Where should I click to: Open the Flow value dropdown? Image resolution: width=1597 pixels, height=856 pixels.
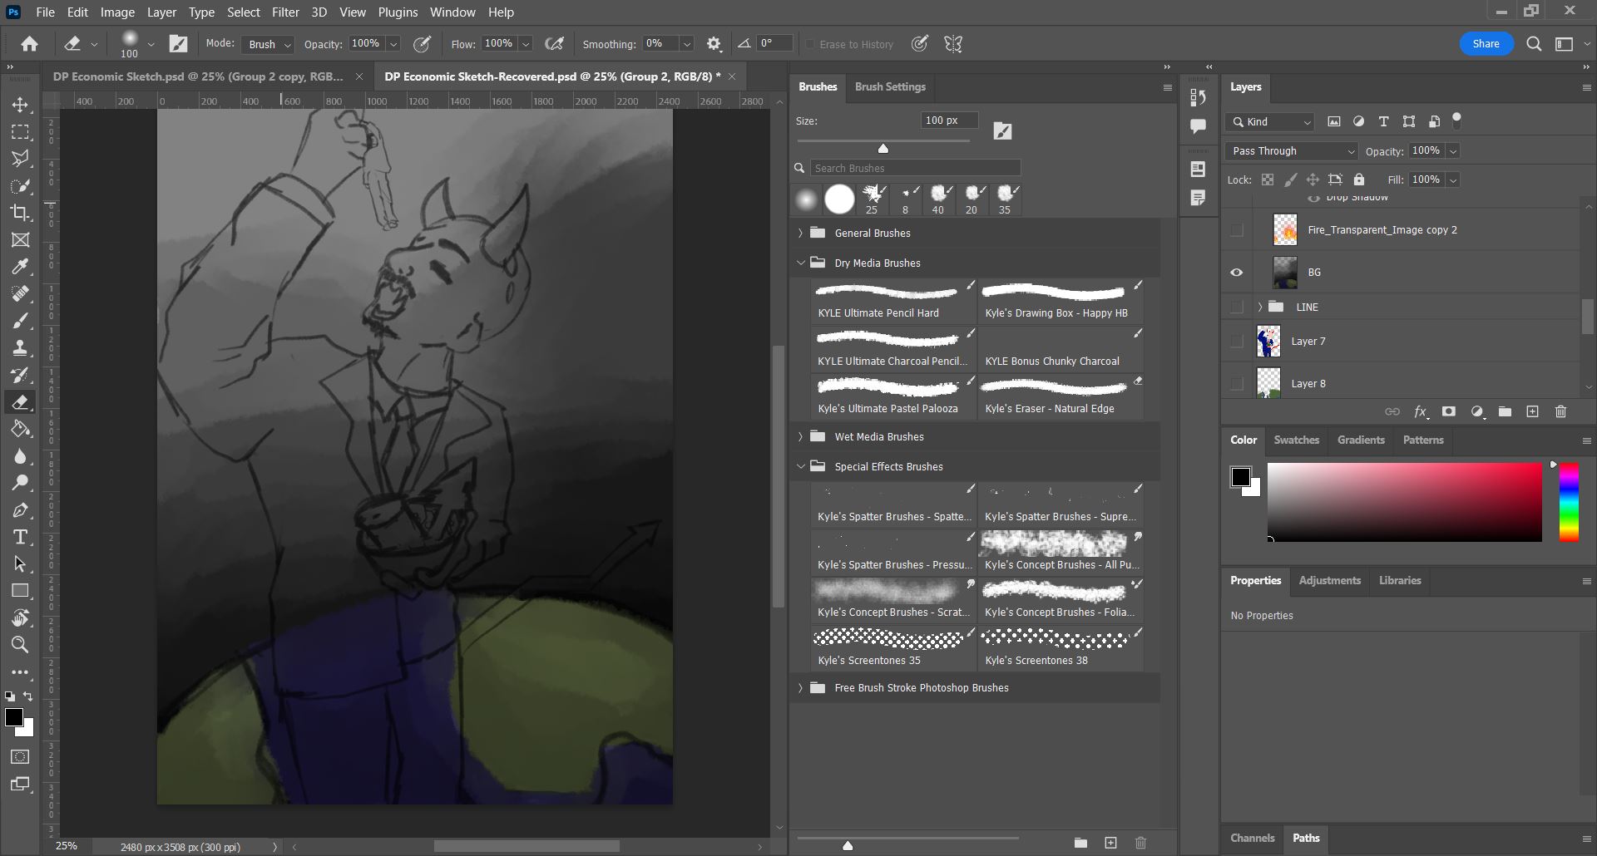(x=526, y=44)
